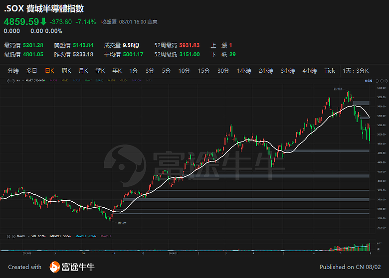Select the 季K quarterly chart tab
This screenshot has width=389, height=278.
point(100,71)
